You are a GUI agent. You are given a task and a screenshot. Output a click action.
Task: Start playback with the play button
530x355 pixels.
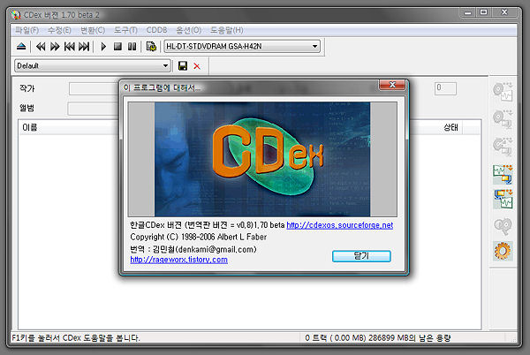(103, 46)
